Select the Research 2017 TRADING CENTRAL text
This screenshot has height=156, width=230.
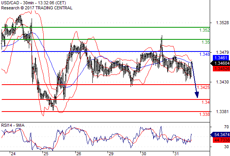click(x=37, y=8)
